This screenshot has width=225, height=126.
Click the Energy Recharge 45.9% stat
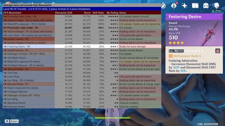[179, 28]
